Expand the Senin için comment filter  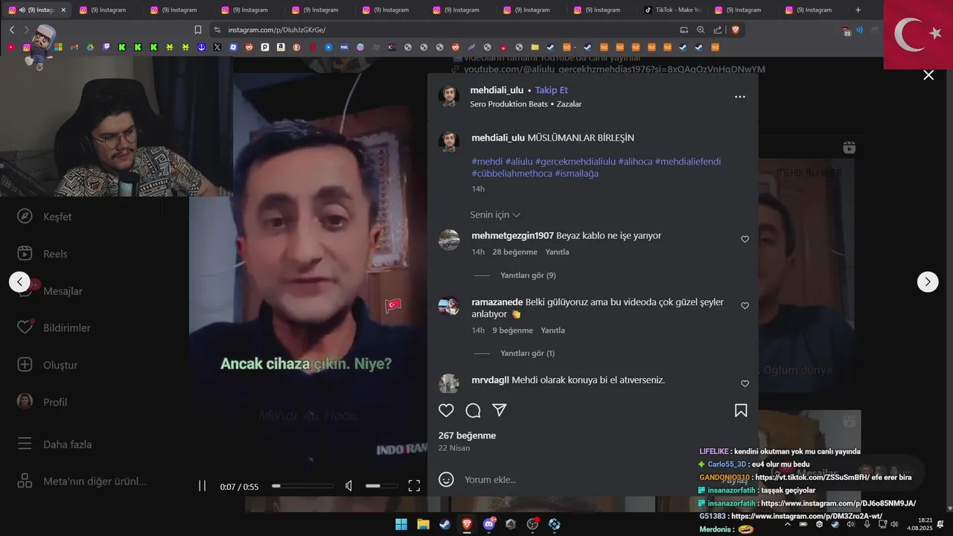click(x=495, y=214)
